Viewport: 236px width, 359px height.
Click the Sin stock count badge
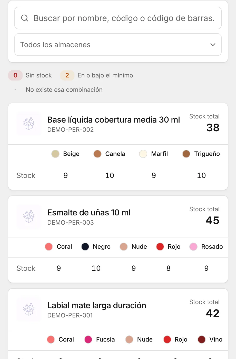[x=15, y=75]
